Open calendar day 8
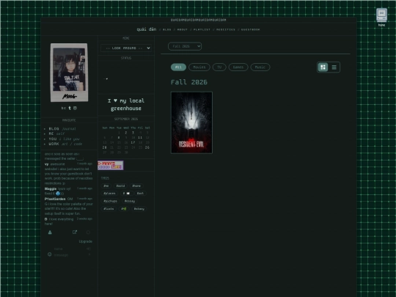The image size is (396, 297). click(x=119, y=138)
